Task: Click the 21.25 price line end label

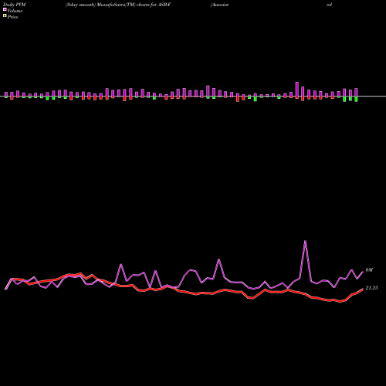Action: [371, 288]
